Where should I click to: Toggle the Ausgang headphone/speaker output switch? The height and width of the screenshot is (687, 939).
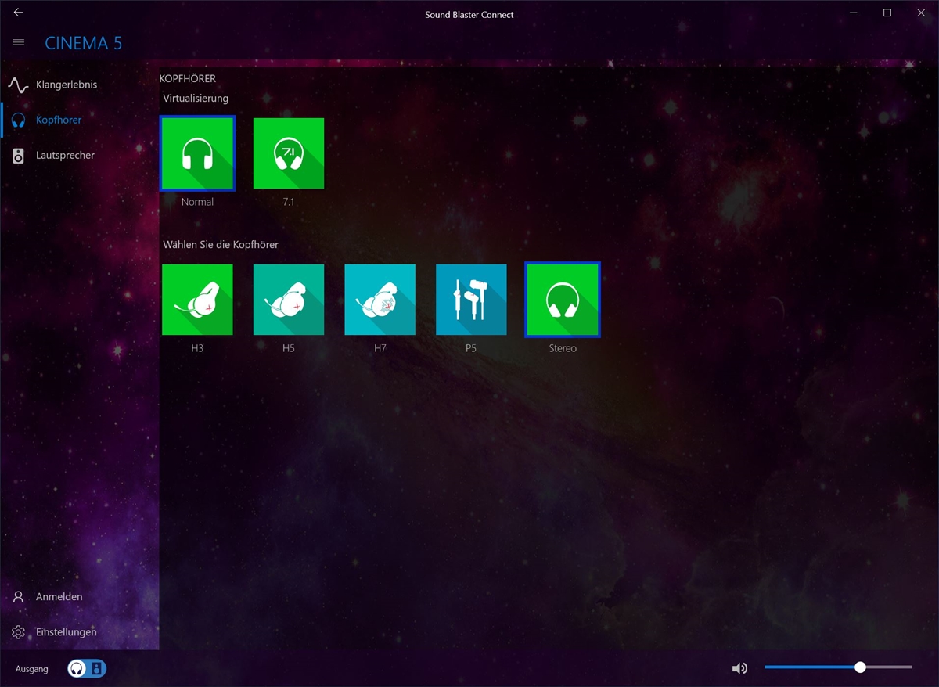[87, 668]
